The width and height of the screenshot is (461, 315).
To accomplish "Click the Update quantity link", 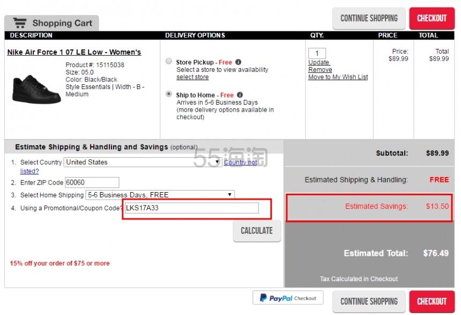I will pyautogui.click(x=318, y=62).
